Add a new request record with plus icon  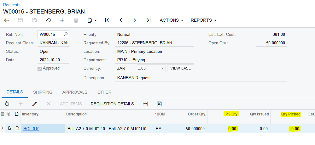tap(62, 20)
